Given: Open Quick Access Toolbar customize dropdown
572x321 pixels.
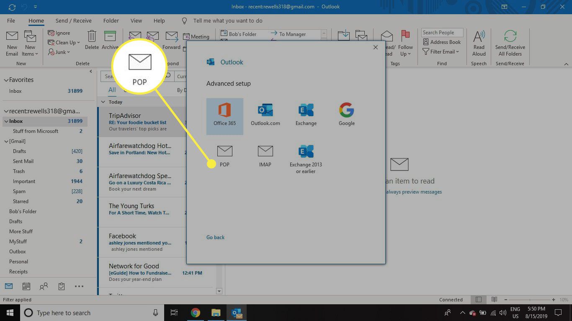Looking at the screenshot, I should coord(35,7).
